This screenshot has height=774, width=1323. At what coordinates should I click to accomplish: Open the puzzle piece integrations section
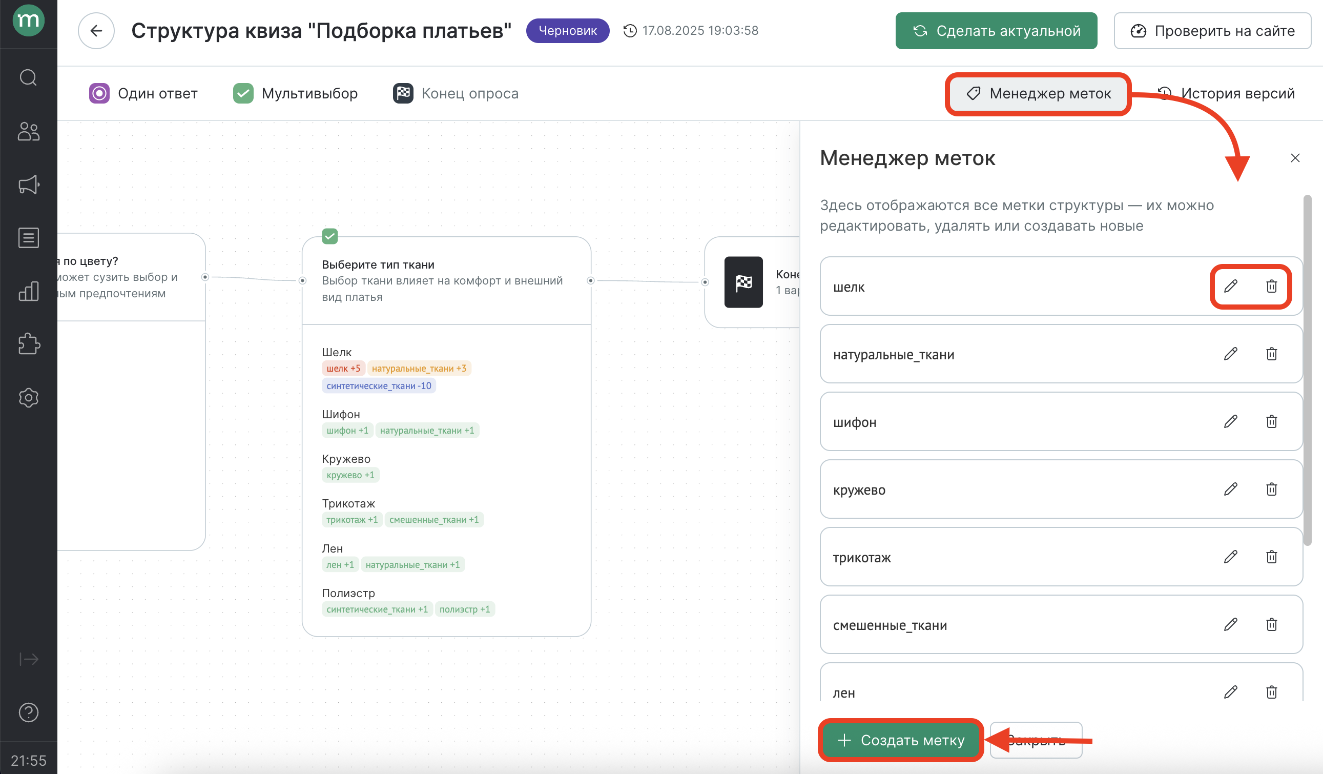[x=28, y=344]
